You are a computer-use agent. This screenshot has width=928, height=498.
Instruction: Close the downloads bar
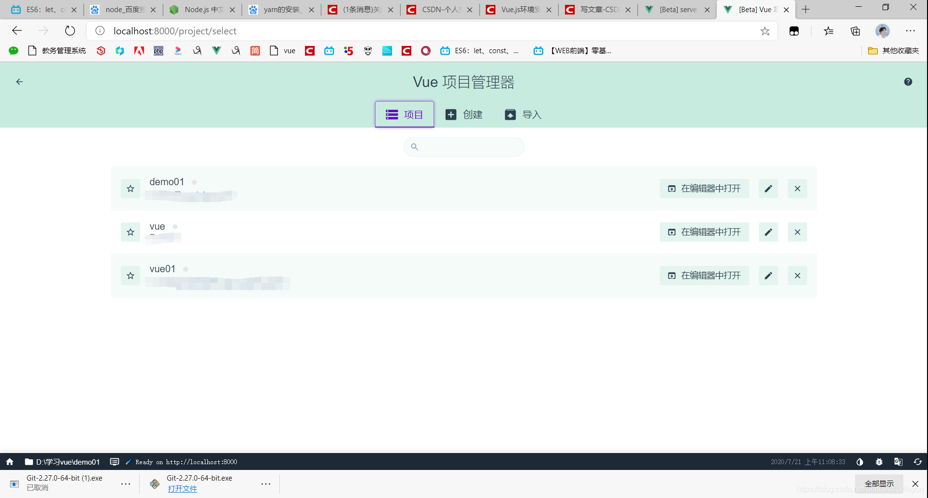coord(915,483)
